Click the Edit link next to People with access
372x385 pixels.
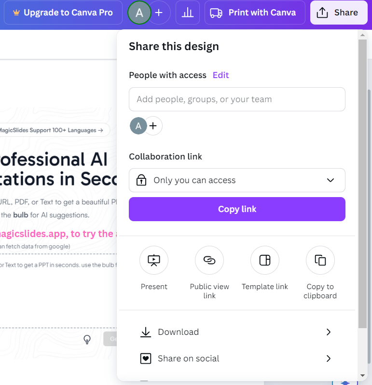pos(221,75)
